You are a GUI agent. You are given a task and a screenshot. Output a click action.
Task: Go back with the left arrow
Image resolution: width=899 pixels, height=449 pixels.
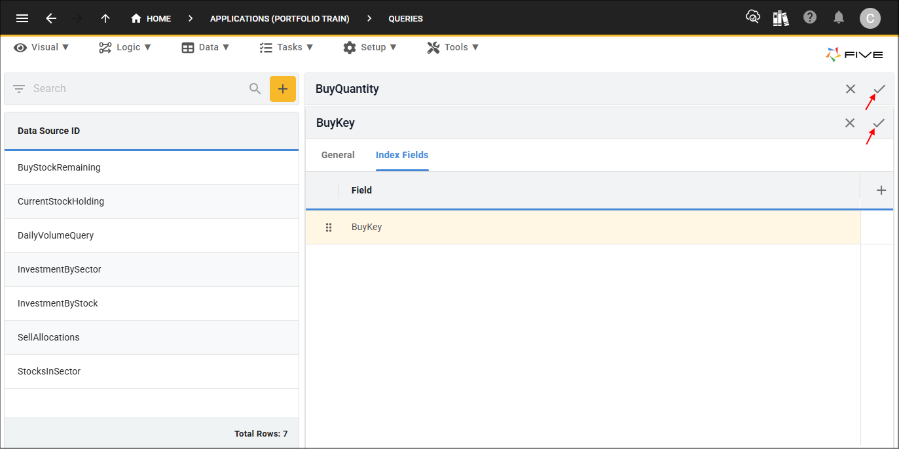click(x=51, y=18)
